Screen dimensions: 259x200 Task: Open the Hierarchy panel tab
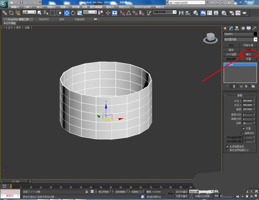237,28
